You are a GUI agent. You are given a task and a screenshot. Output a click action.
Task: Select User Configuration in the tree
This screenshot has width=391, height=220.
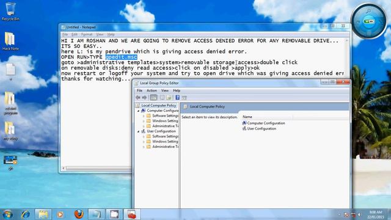[x=161, y=131]
